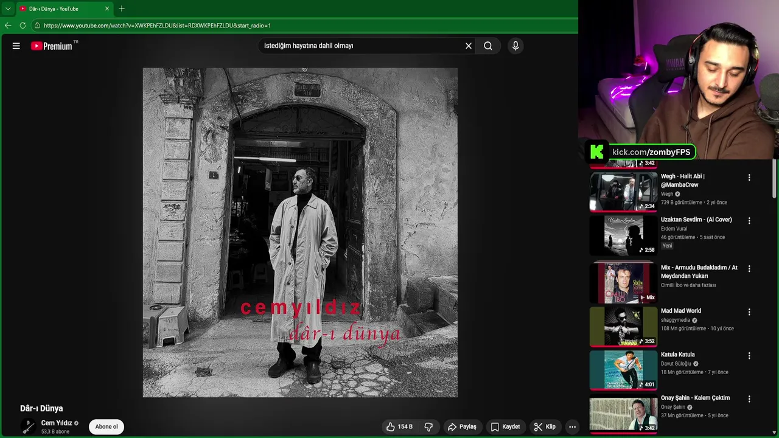The image size is (779, 438).
Task: Open options menu for Uzaktan Sevdim
Action: 749,221
